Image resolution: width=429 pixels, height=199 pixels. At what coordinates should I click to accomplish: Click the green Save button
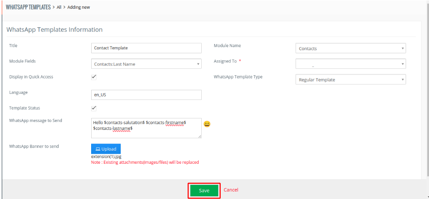(204, 191)
